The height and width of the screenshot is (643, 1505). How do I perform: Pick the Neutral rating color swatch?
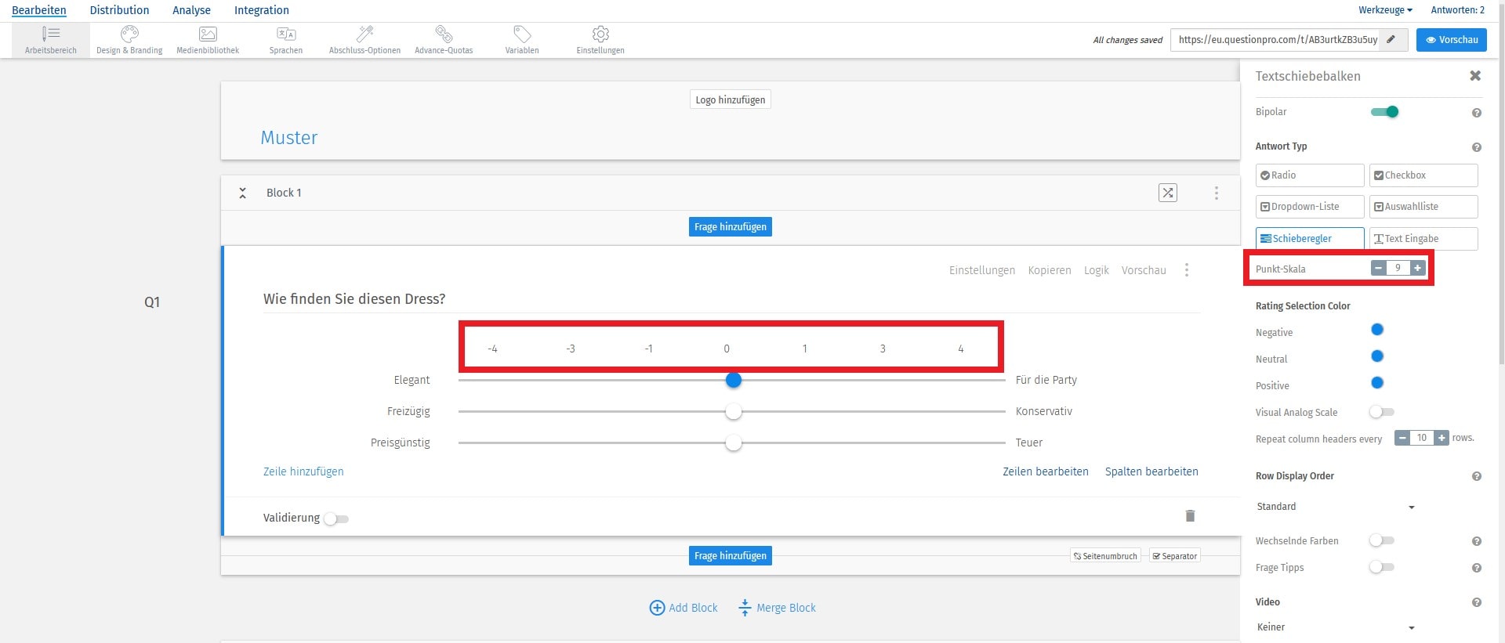pyautogui.click(x=1377, y=356)
